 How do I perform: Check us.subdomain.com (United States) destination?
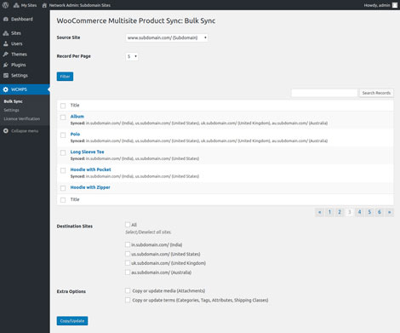point(128,254)
